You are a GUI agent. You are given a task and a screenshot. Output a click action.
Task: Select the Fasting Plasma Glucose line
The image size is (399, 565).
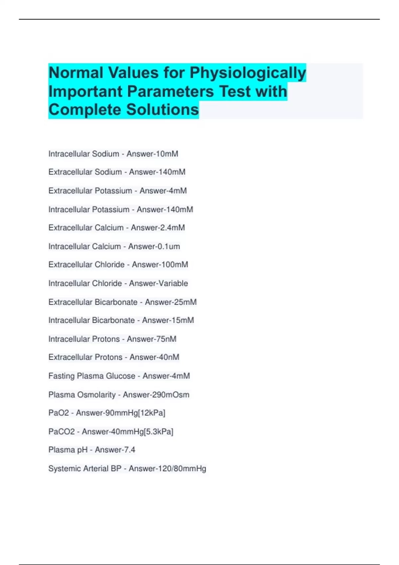tap(119, 376)
